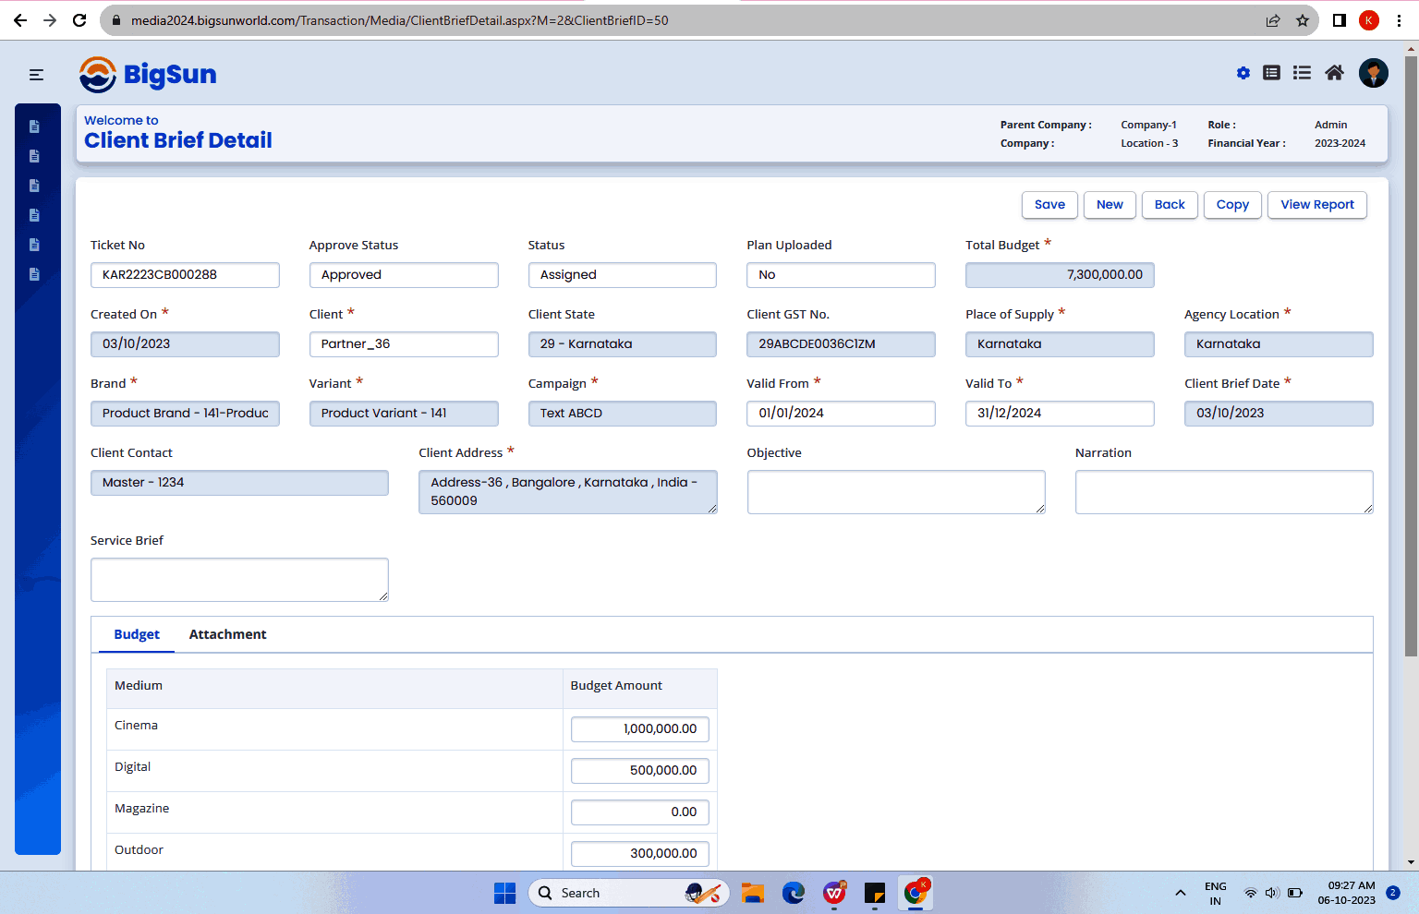The height and width of the screenshot is (914, 1419).
Task: Click the View Report button
Action: (1316, 205)
